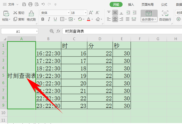Decrease indent icon
Screen dimensions: 182x124
click(128, 13)
